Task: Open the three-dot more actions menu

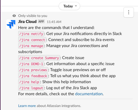Action: [x=129, y=12]
